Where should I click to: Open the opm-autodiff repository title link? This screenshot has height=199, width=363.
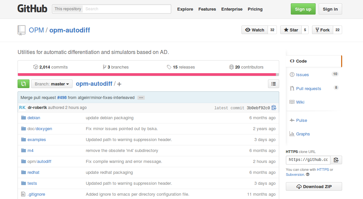70,30
